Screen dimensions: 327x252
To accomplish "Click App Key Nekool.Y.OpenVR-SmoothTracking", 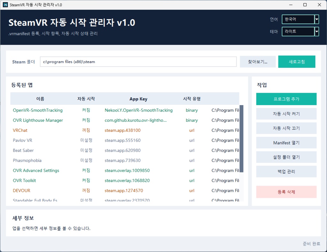I will coord(139,110).
